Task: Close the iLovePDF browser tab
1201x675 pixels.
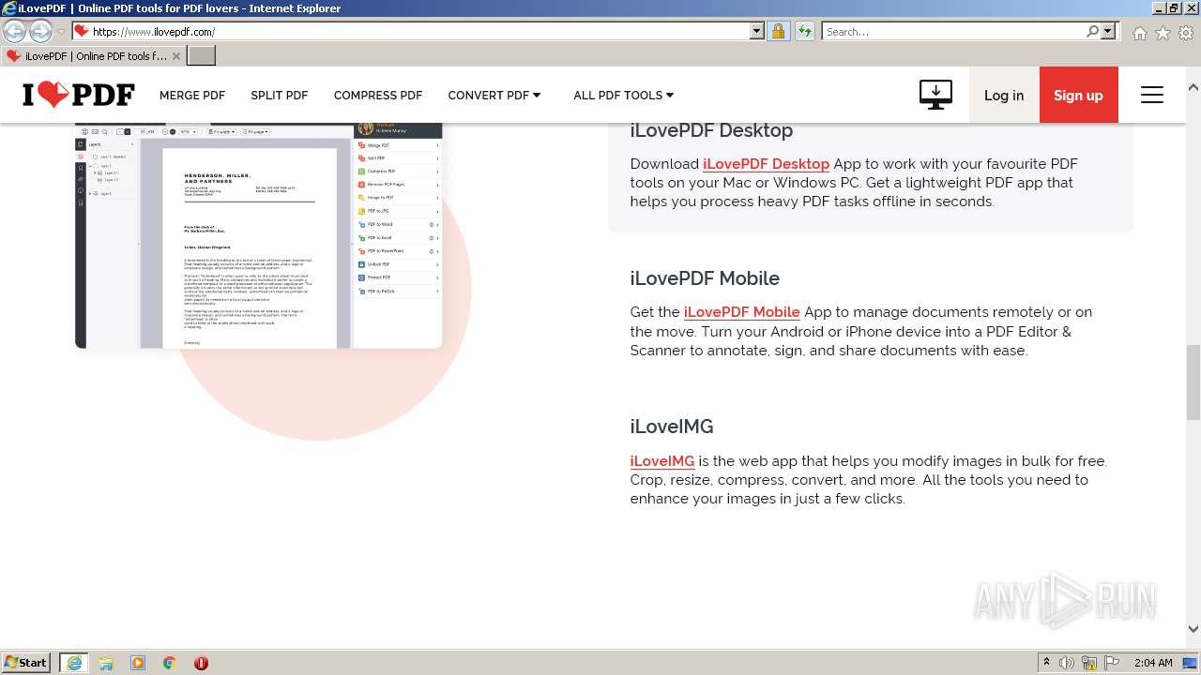Action: click(176, 56)
